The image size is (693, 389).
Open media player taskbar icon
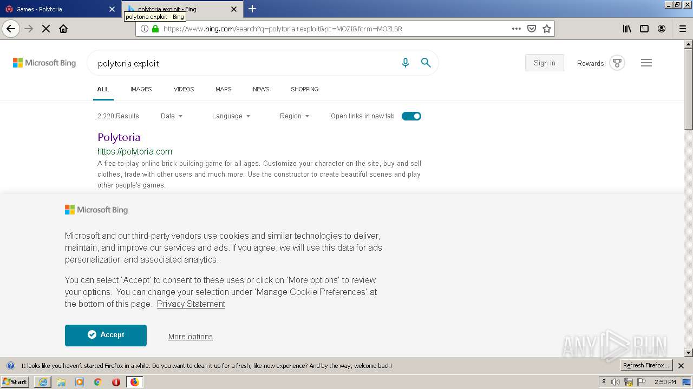coord(80,382)
